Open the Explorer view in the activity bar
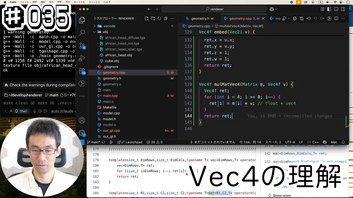 (82, 20)
